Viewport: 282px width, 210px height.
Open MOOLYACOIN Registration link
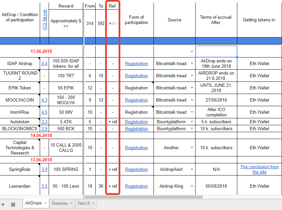[x=136, y=100]
